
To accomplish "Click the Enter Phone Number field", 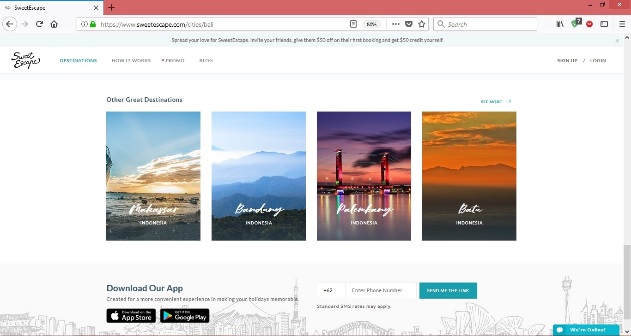I will tap(381, 290).
